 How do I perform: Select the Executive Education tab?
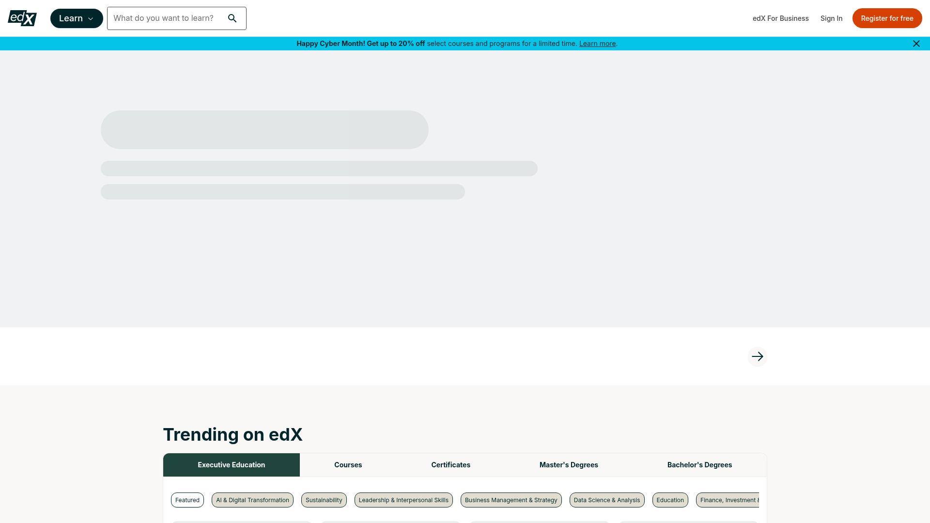point(231,464)
